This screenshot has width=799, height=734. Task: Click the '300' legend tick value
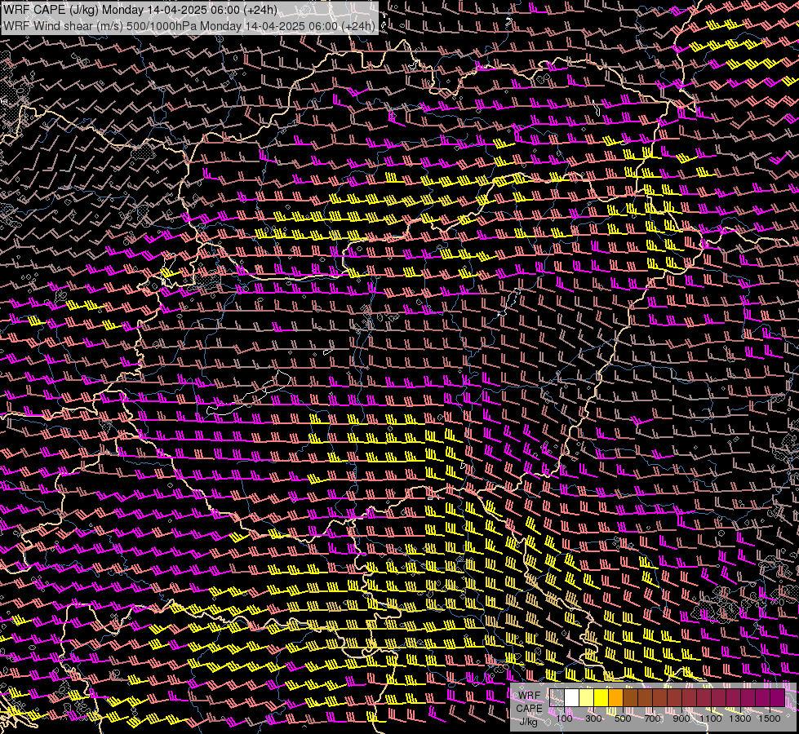tap(593, 719)
